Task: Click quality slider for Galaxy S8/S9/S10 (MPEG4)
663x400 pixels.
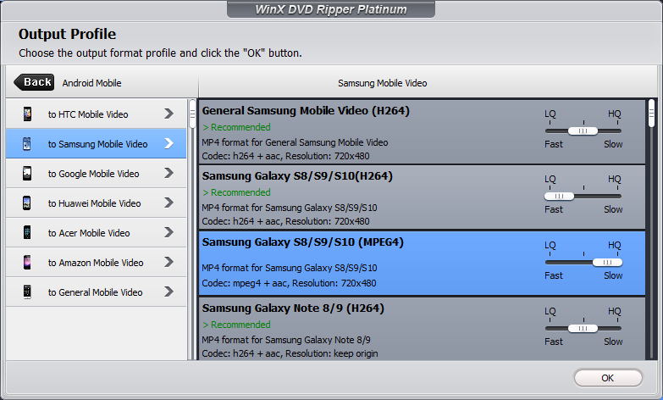Action: [x=583, y=262]
